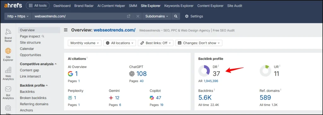Expand the http + https protocol dropdown
Image resolution: width=323 pixels, height=115 pixels.
point(18,16)
